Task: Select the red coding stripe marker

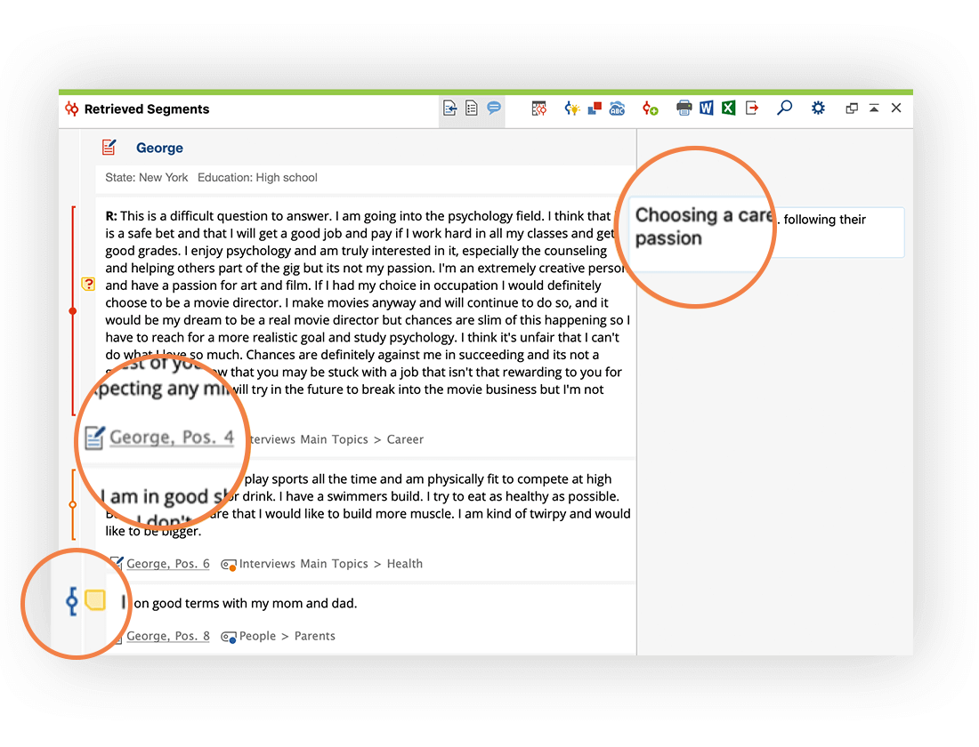Action: point(72,310)
